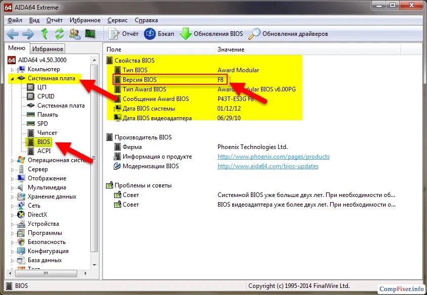The width and height of the screenshot is (427, 295).
Task: Select ЦП in the sidebar tree
Action: [42, 87]
